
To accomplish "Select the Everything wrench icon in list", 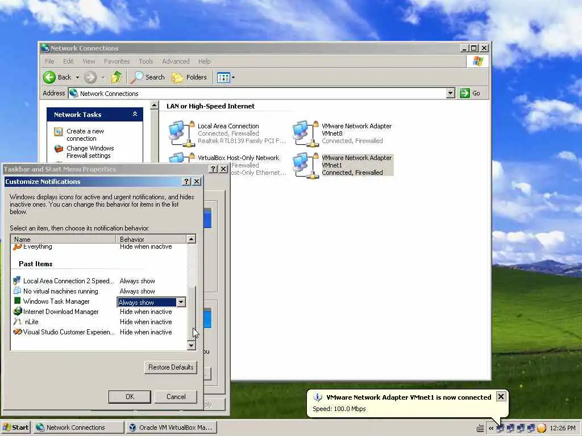I will point(17,246).
